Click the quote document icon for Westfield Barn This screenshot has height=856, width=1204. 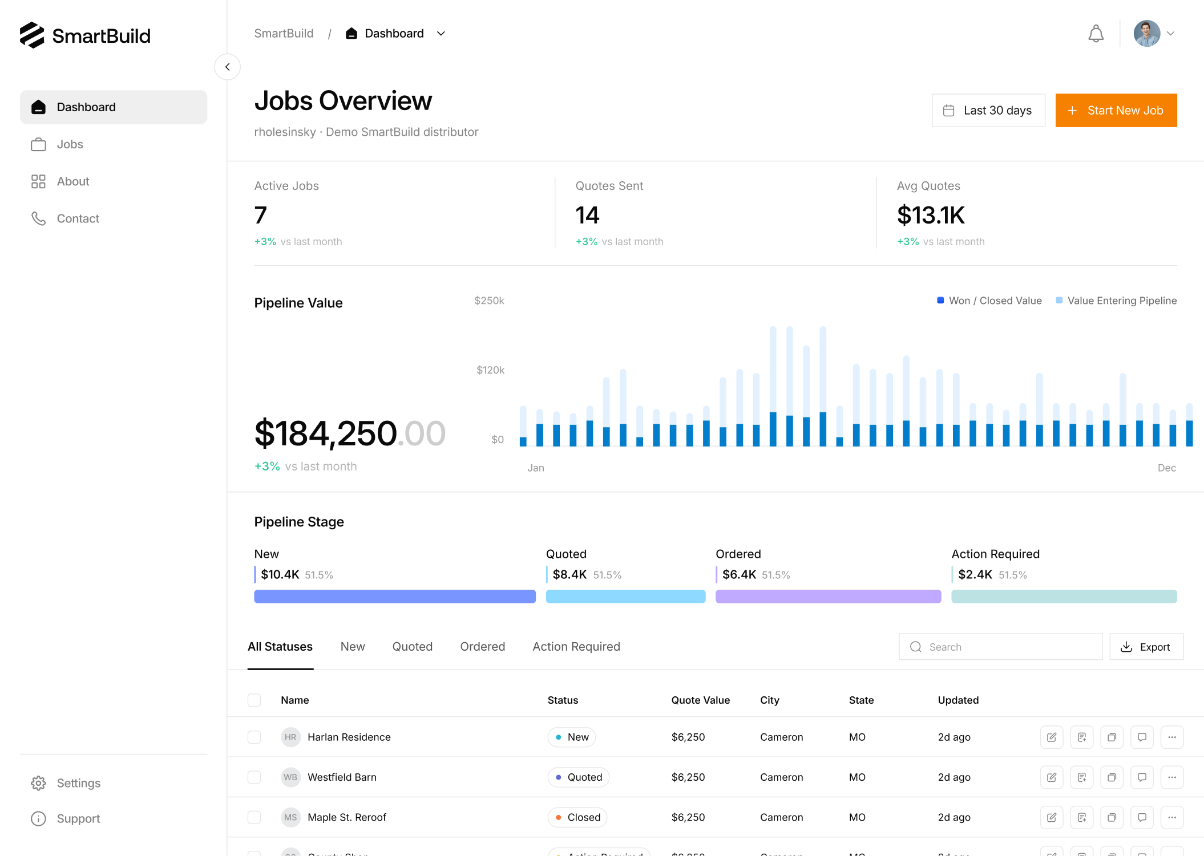1081,777
